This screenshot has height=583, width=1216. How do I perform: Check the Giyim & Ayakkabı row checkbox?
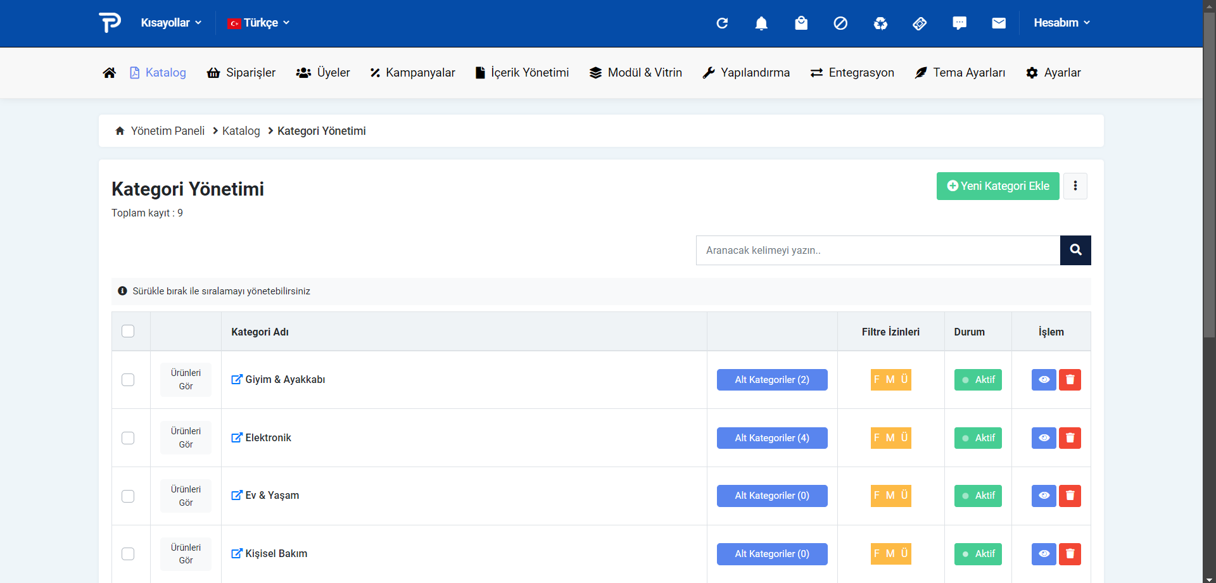(128, 380)
